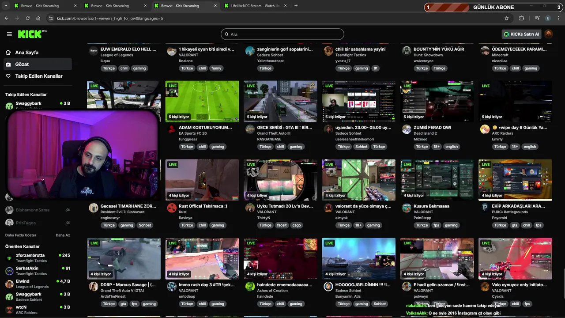565x318 pixels.
Task: Click csgo tag under ThirtyN stream
Action: (x=297, y=225)
